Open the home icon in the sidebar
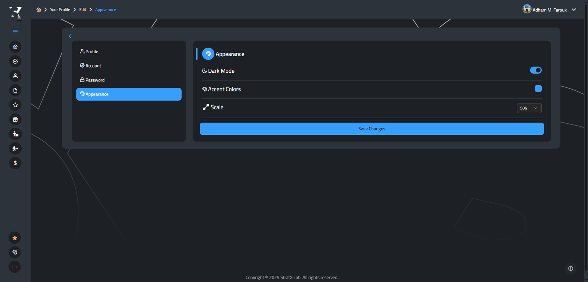Viewport: 588px width, 282px height. click(15, 47)
